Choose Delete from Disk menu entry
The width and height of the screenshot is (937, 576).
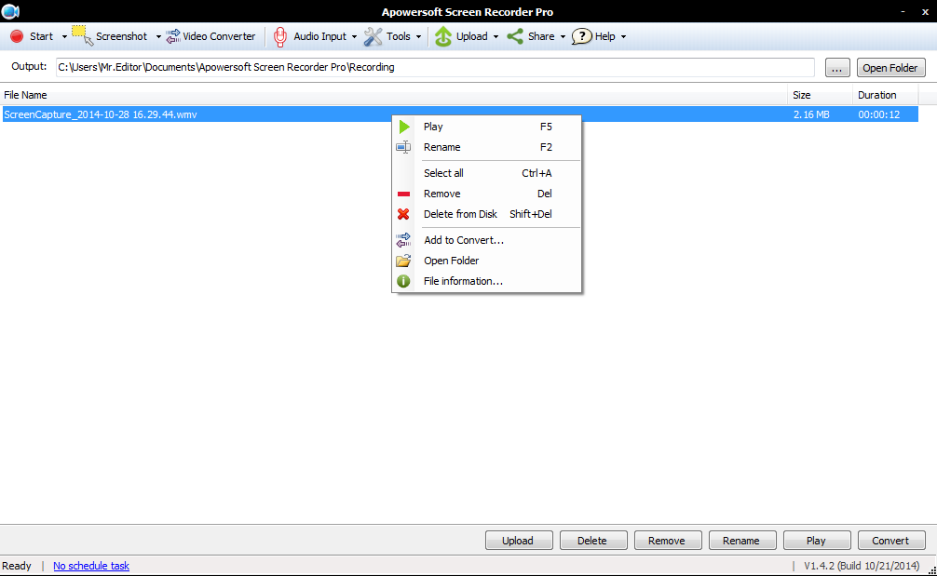486,214
